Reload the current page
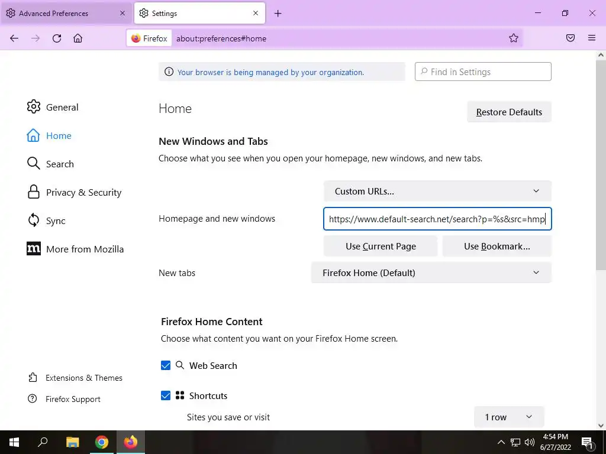Image resolution: width=606 pixels, height=454 pixels. point(57,38)
